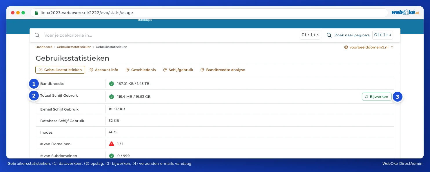Click value '167.01 KB / 1.43 TB'
This screenshot has height=172, width=430.
133,84
